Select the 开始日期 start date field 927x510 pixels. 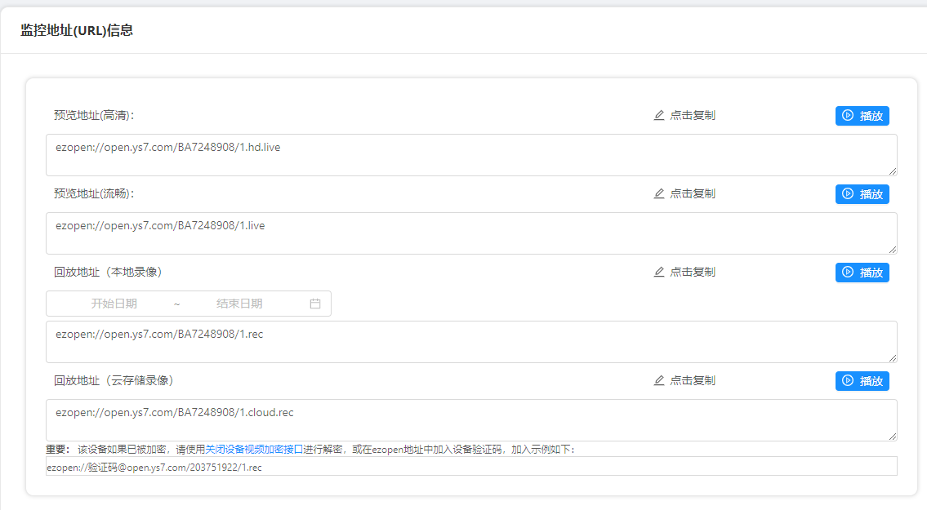point(114,304)
